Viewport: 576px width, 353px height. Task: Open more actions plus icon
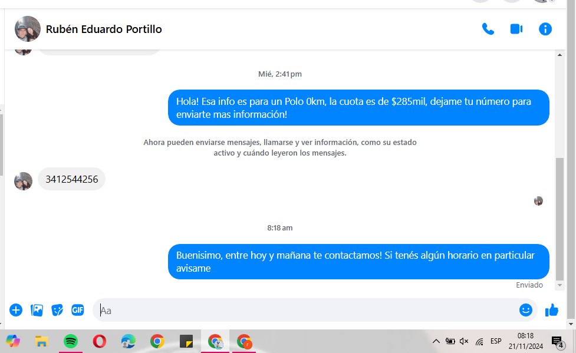point(16,310)
